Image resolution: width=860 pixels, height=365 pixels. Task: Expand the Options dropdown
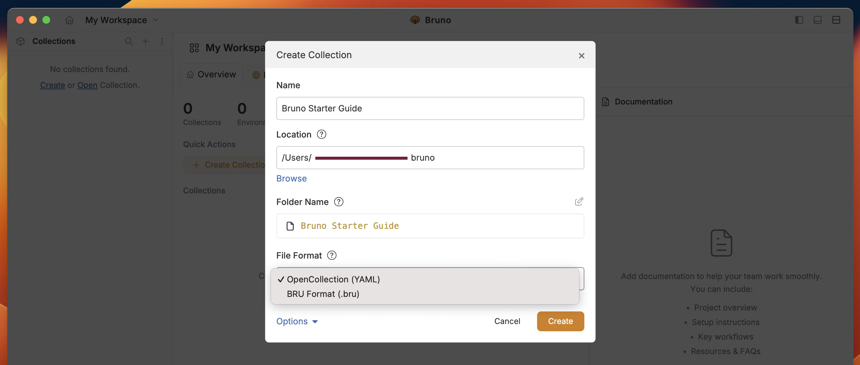(297, 321)
